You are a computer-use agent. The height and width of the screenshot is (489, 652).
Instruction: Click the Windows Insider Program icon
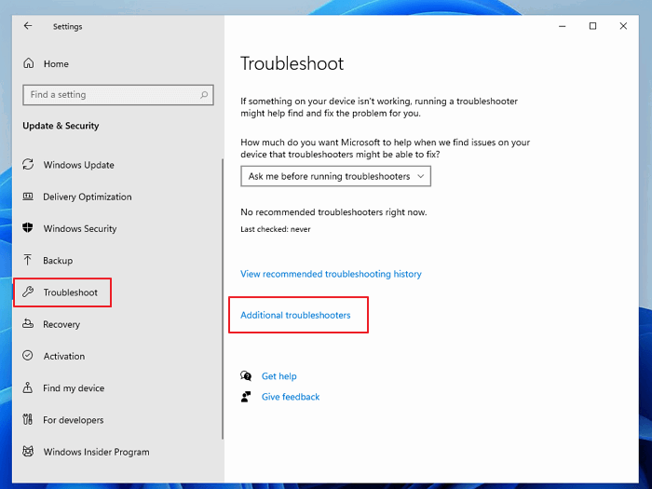28,451
